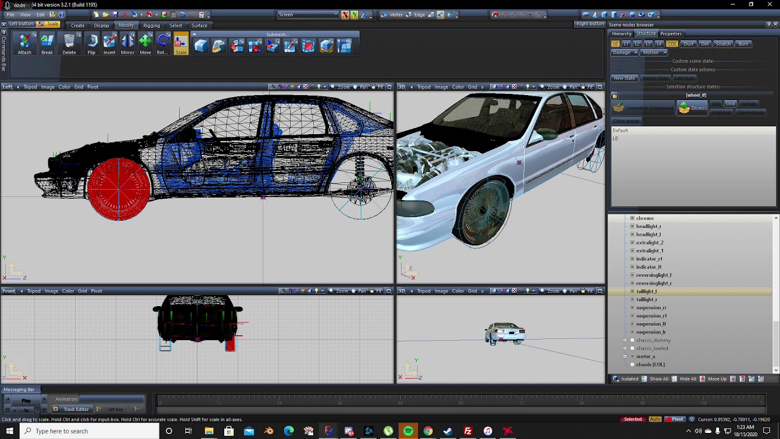
Task: Click the Help question mark icon
Action: [x=62, y=15]
